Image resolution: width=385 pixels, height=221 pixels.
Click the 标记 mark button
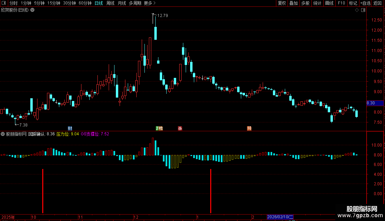pos(353,3)
